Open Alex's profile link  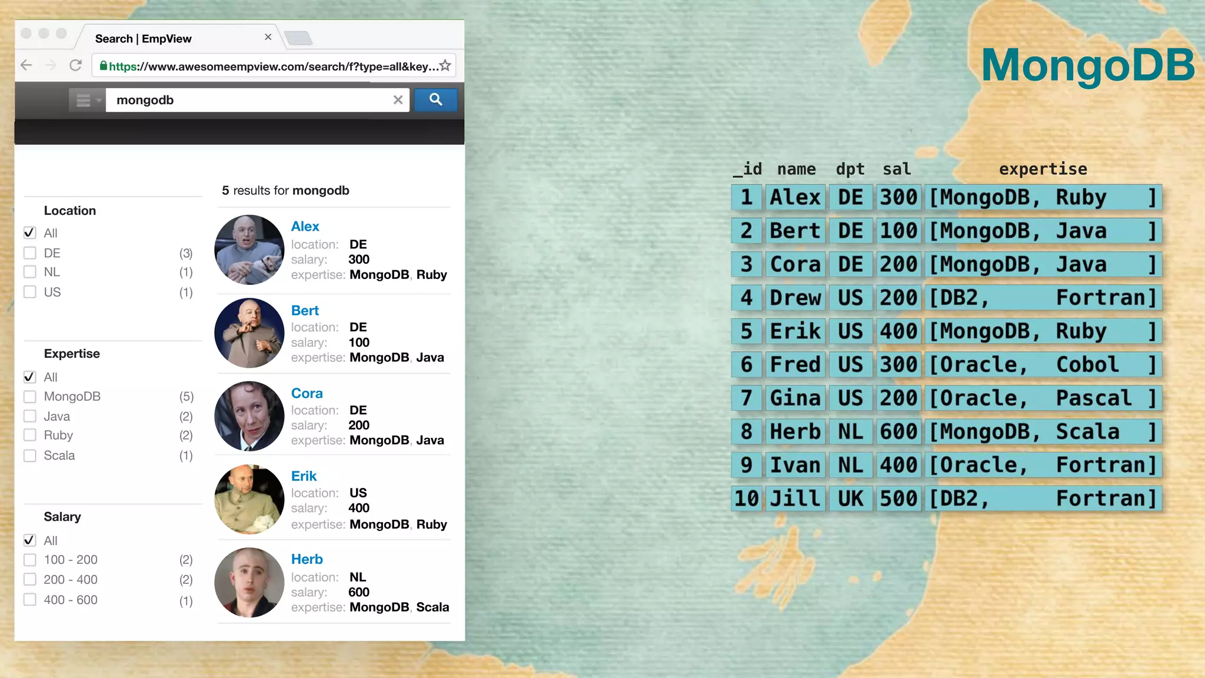(305, 227)
